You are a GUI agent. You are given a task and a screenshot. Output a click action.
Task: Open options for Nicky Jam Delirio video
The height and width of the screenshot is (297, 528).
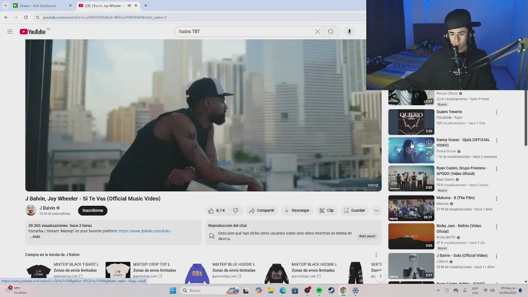pyautogui.click(x=497, y=226)
